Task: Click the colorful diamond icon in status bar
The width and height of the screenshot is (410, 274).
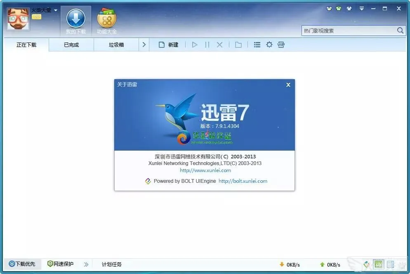Action: pyautogui.click(x=367, y=265)
